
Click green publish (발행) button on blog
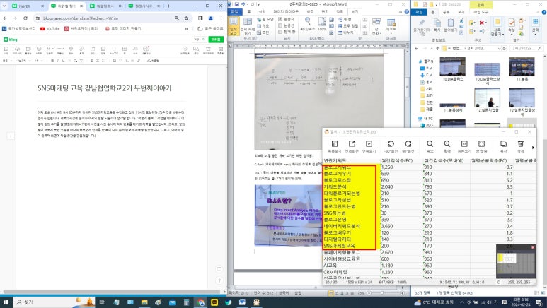pyautogui.click(x=216, y=40)
